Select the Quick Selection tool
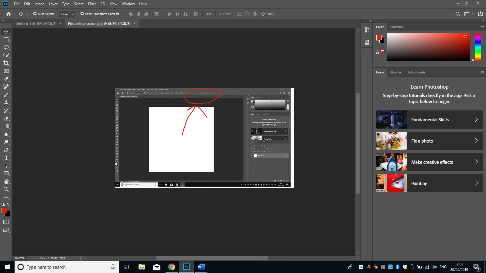The height and width of the screenshot is (273, 486). click(6, 55)
